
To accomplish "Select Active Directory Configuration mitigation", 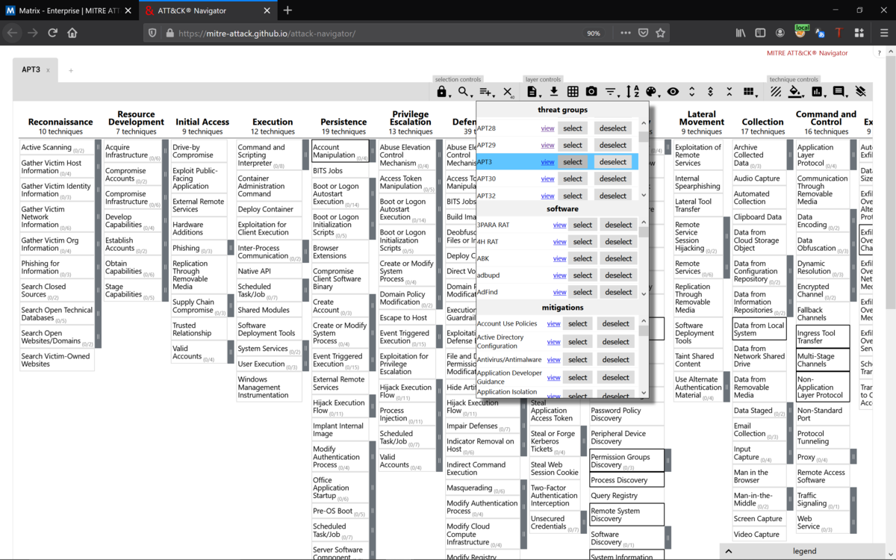I will [578, 341].
